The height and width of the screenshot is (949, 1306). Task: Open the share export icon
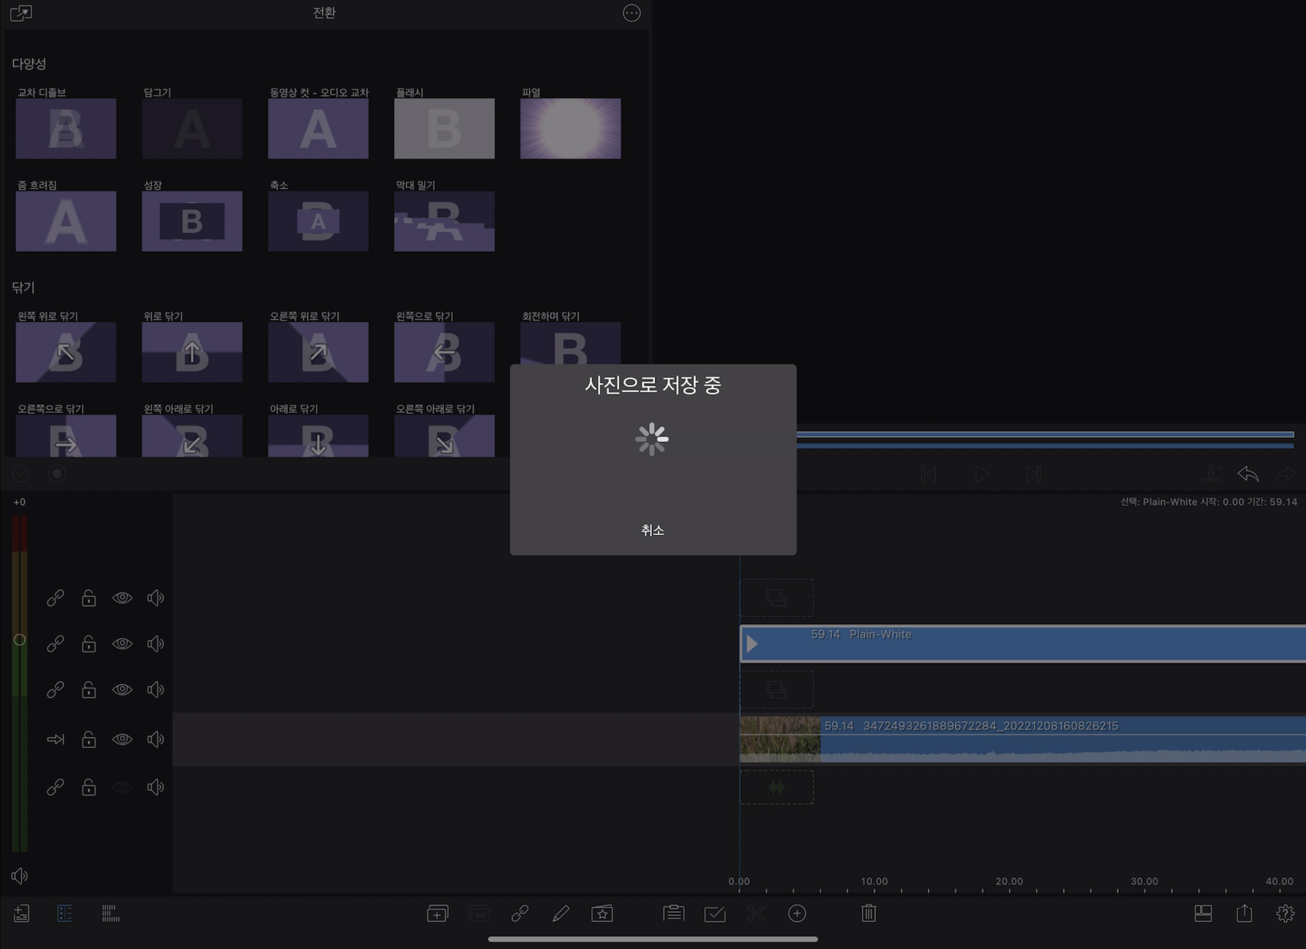click(1244, 913)
